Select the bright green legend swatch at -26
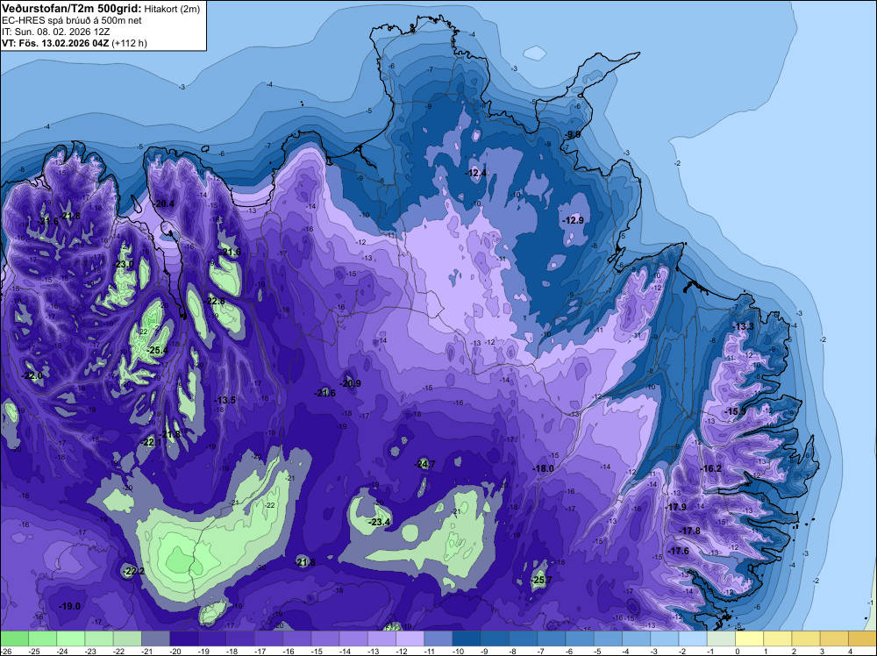Viewport: 877px width, 656px height. point(14,638)
